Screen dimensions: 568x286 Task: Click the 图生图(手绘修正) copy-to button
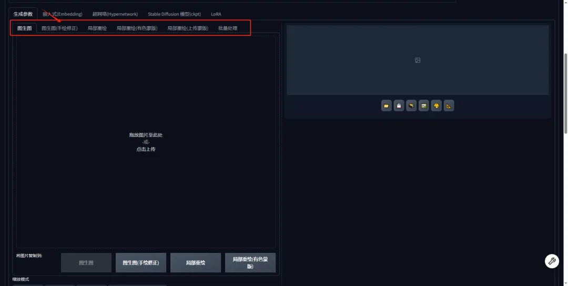tap(141, 262)
